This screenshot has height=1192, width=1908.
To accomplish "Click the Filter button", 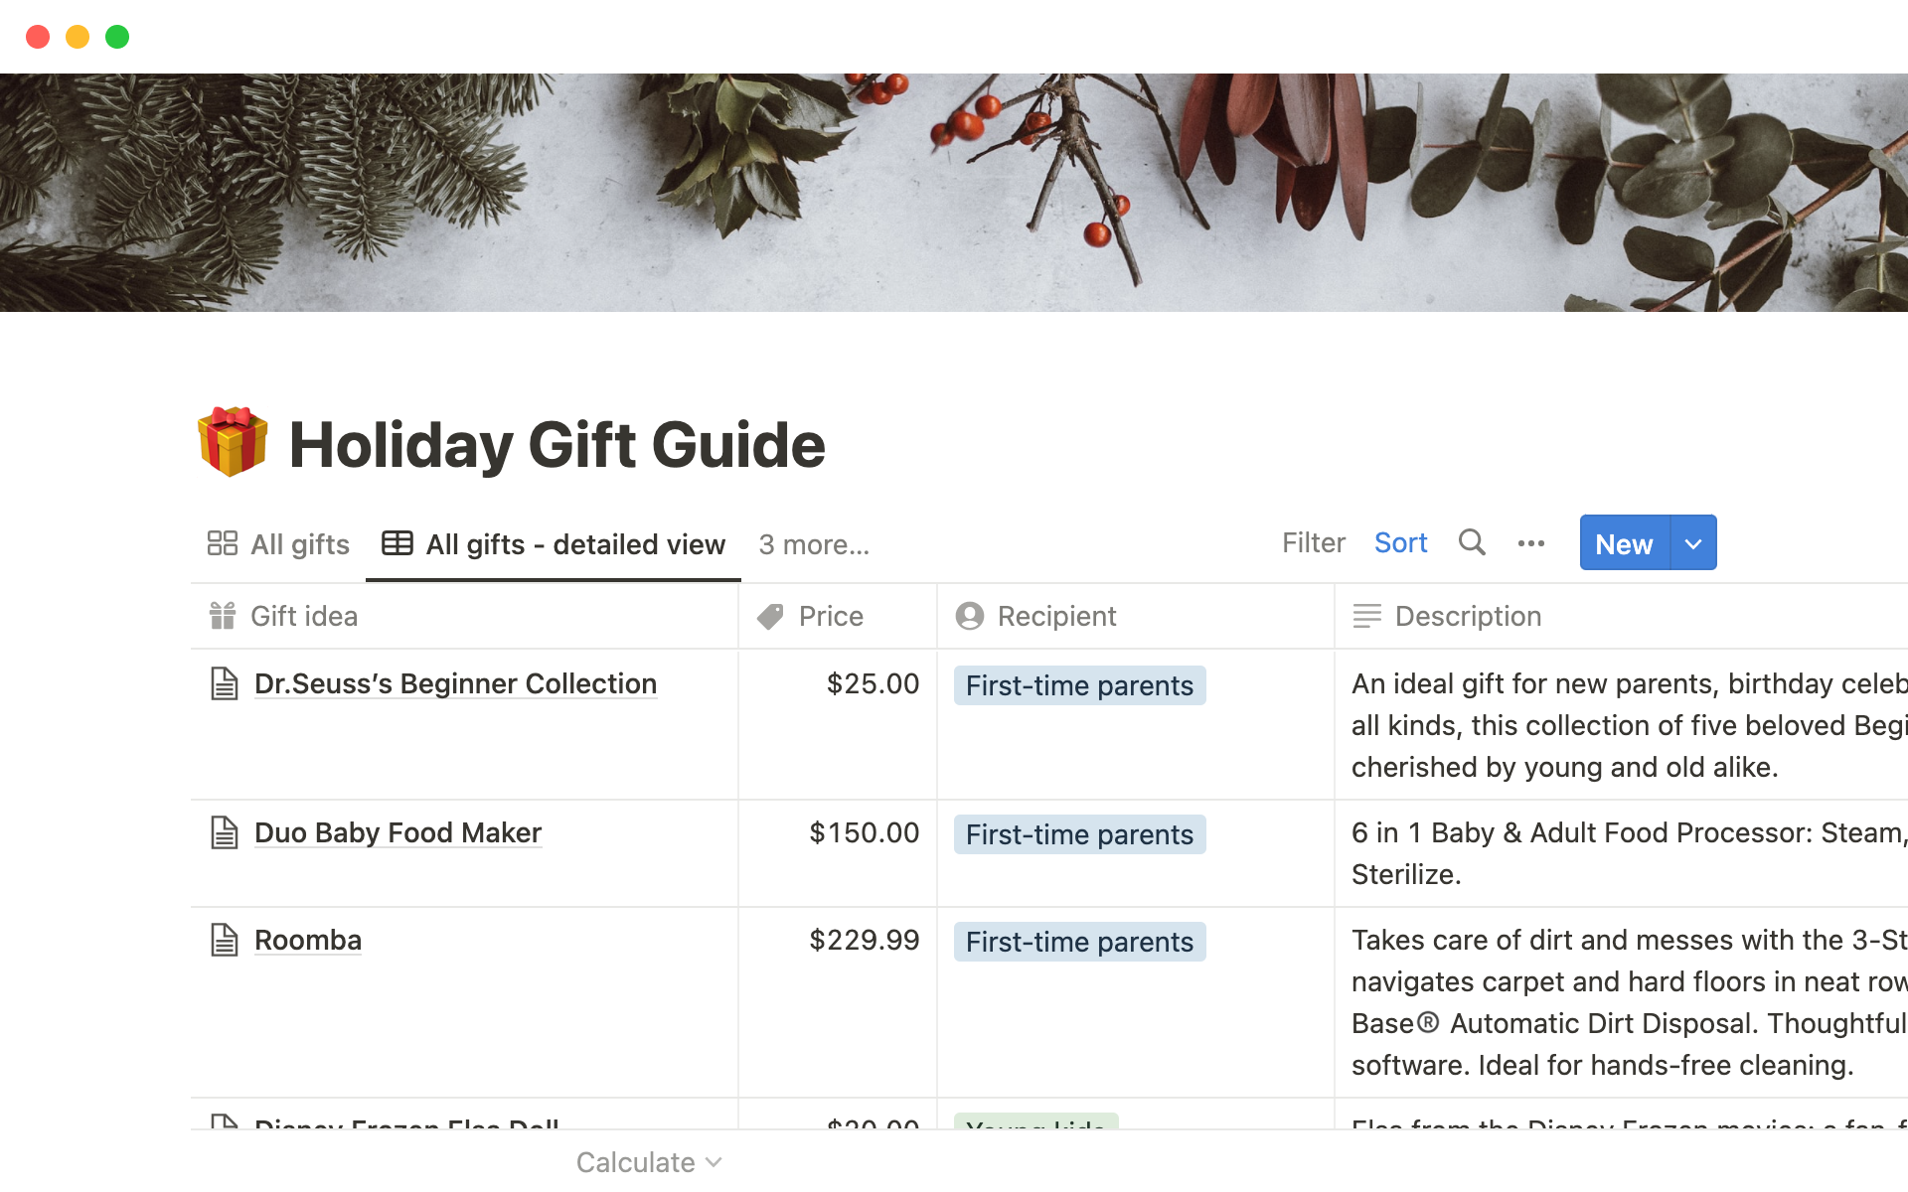I will point(1313,543).
